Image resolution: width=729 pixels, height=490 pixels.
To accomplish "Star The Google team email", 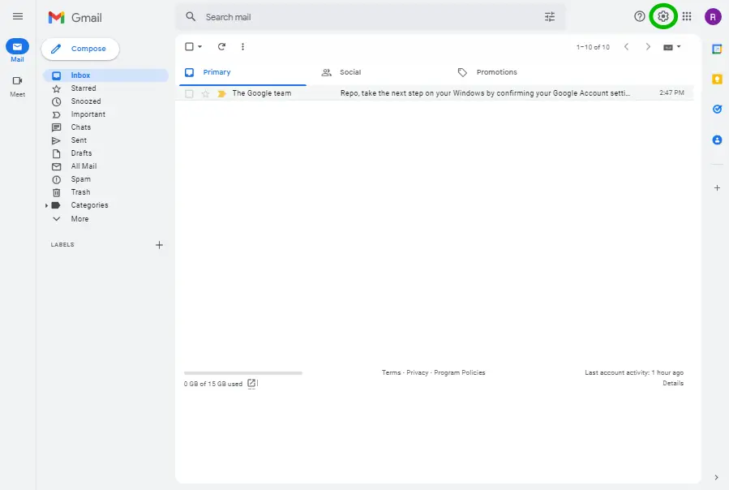I will (205, 93).
